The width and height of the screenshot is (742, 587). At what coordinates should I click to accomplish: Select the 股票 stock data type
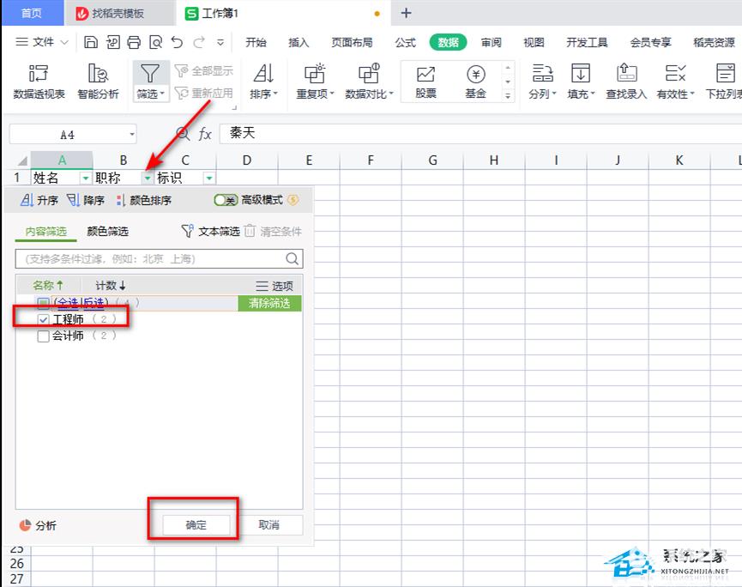pos(425,82)
